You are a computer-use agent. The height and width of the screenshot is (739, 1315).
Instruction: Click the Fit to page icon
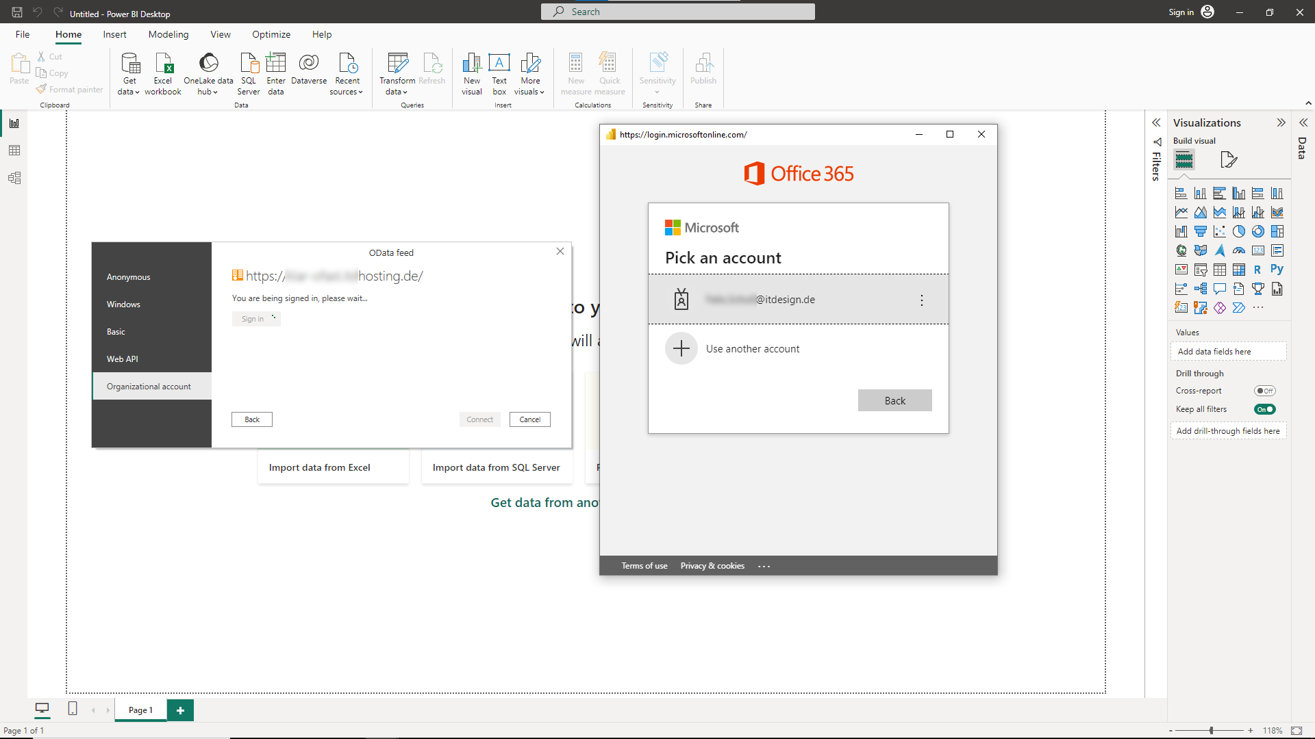pos(1297,731)
